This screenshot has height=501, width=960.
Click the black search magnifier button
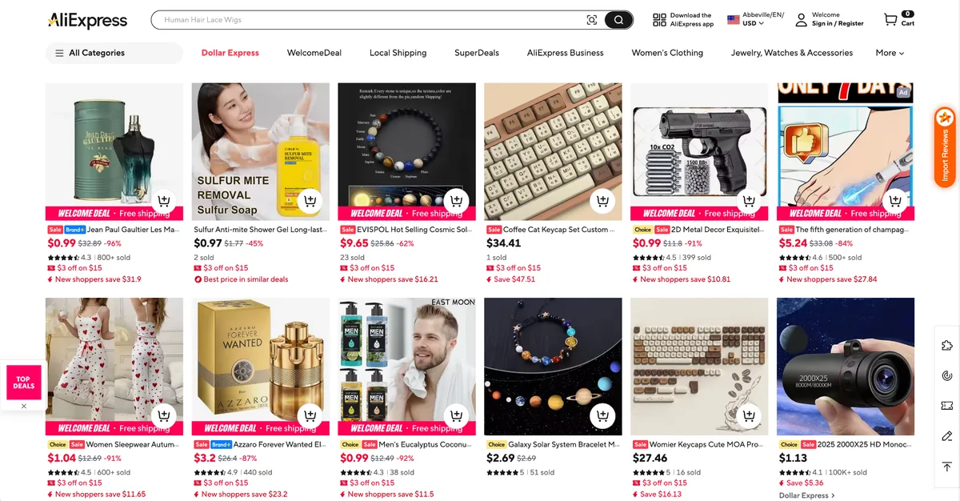[618, 20]
